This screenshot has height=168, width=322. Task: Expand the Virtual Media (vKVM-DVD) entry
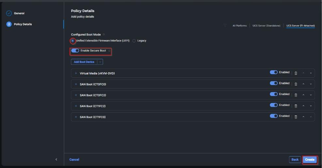click(76, 73)
